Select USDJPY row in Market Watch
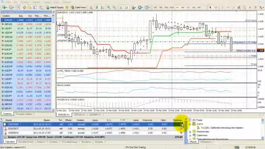Image resolution: width=265 pixels, height=149 pixels. [26, 29]
